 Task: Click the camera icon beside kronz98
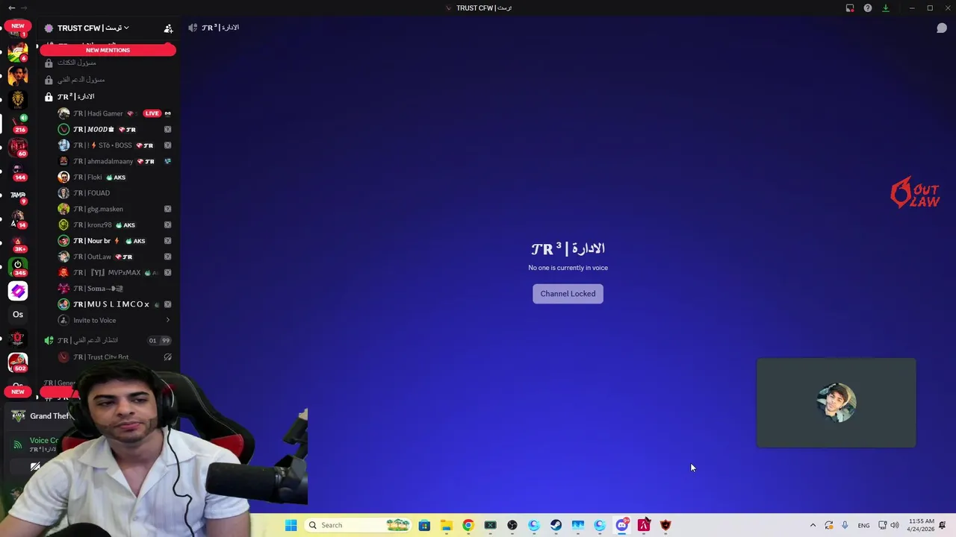[x=167, y=225]
